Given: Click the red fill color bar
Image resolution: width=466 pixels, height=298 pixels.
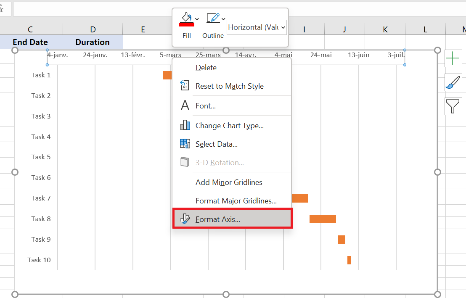Looking at the screenshot, I should 187,25.
